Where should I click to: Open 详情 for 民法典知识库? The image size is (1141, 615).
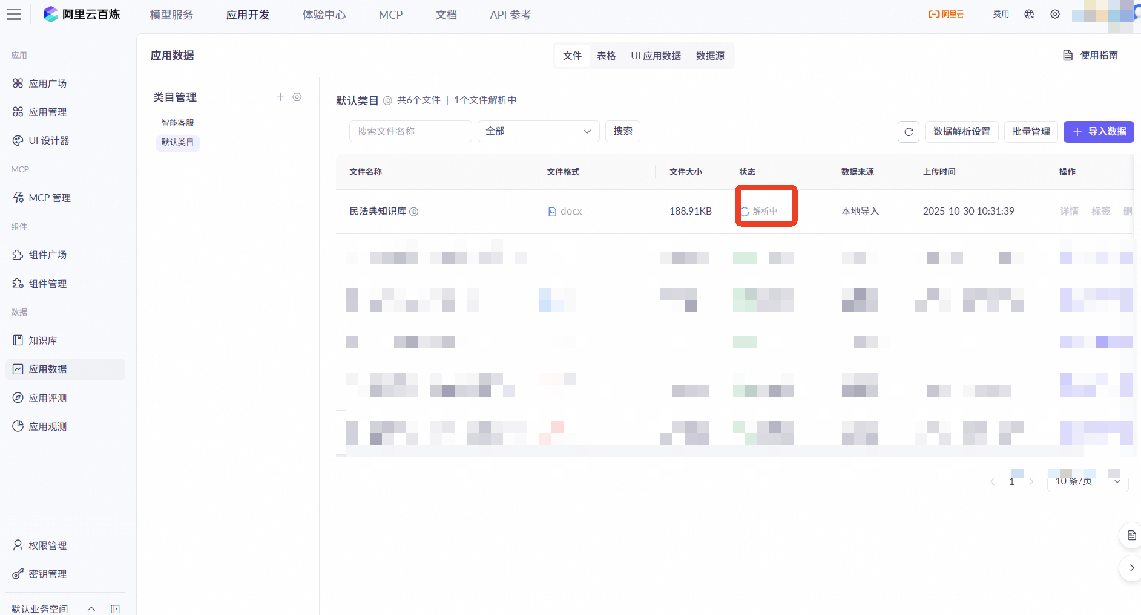pyautogui.click(x=1069, y=212)
